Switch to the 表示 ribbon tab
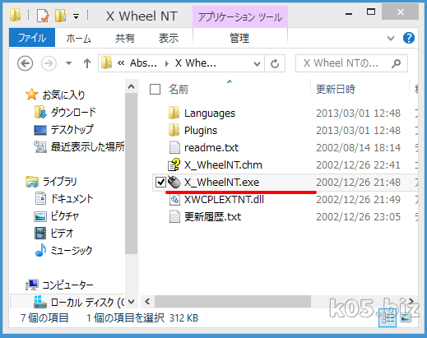427x338 pixels. (x=169, y=38)
